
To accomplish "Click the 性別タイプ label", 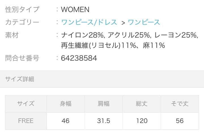I will point(22,10).
